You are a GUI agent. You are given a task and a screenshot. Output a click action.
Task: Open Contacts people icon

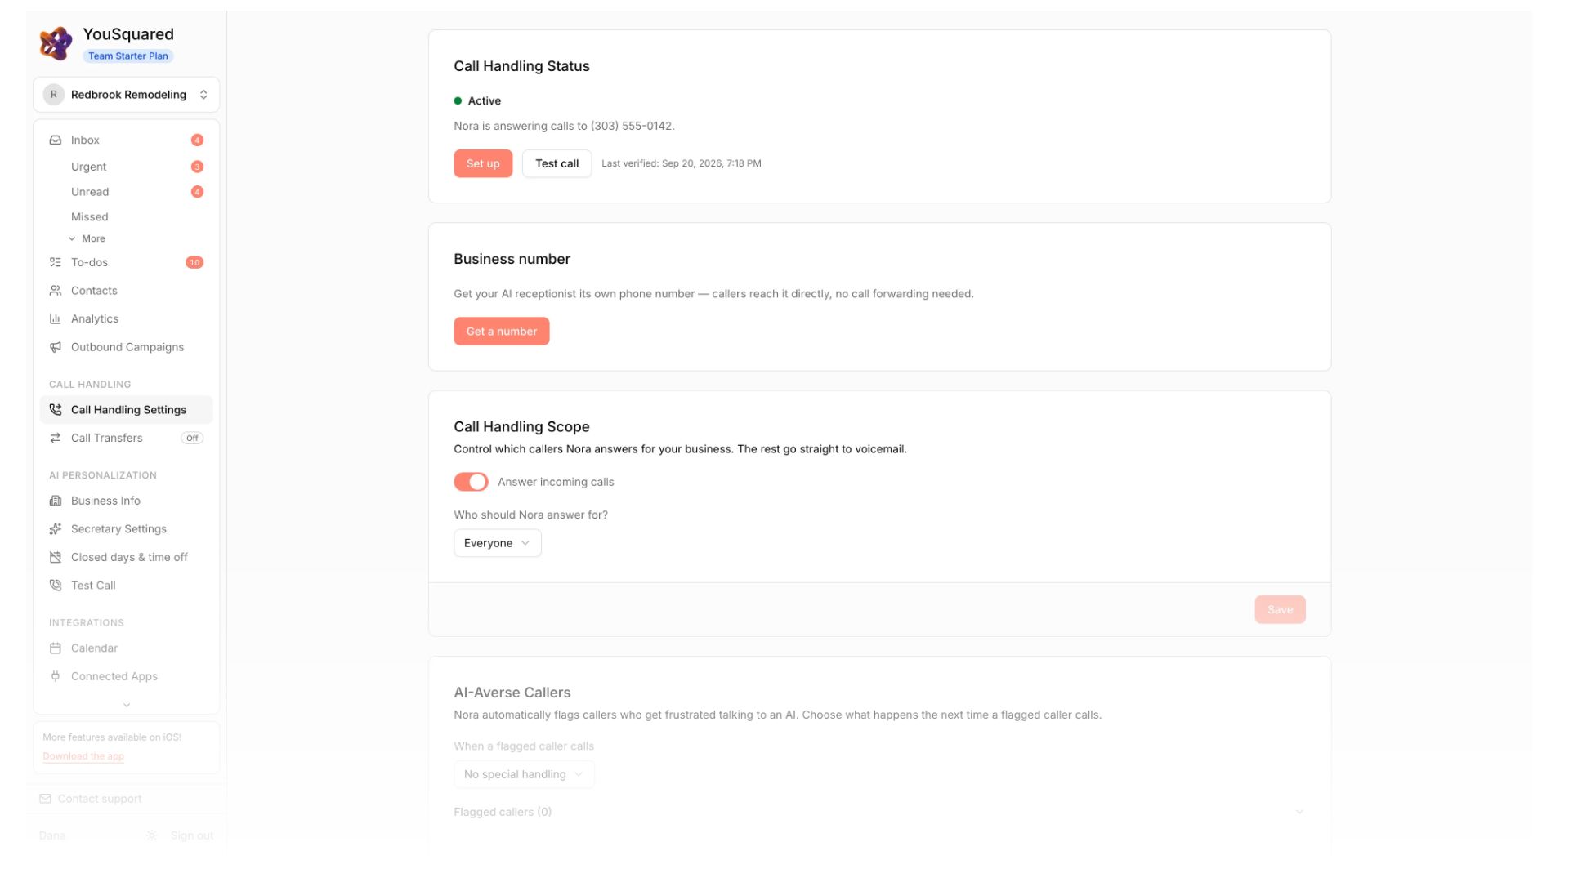pyautogui.click(x=56, y=291)
